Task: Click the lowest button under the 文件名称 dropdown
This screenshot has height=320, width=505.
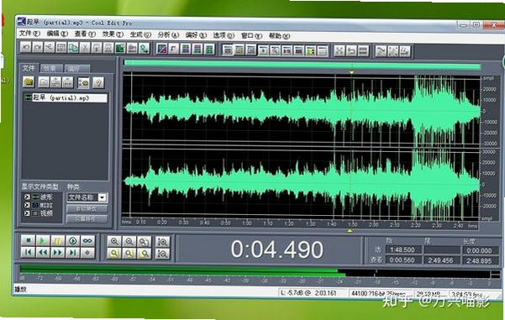Action: pos(87,219)
